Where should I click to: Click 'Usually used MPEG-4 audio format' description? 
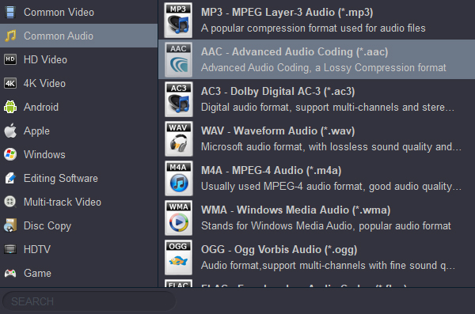click(x=331, y=186)
